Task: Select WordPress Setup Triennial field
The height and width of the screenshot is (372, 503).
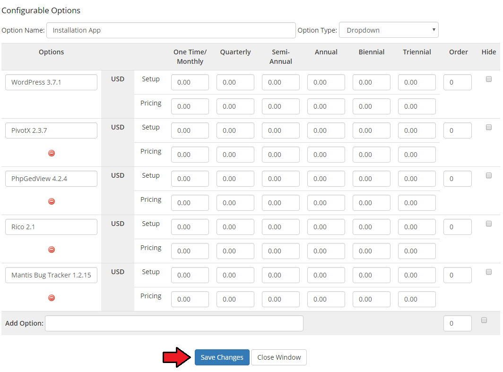Action: pyautogui.click(x=417, y=82)
